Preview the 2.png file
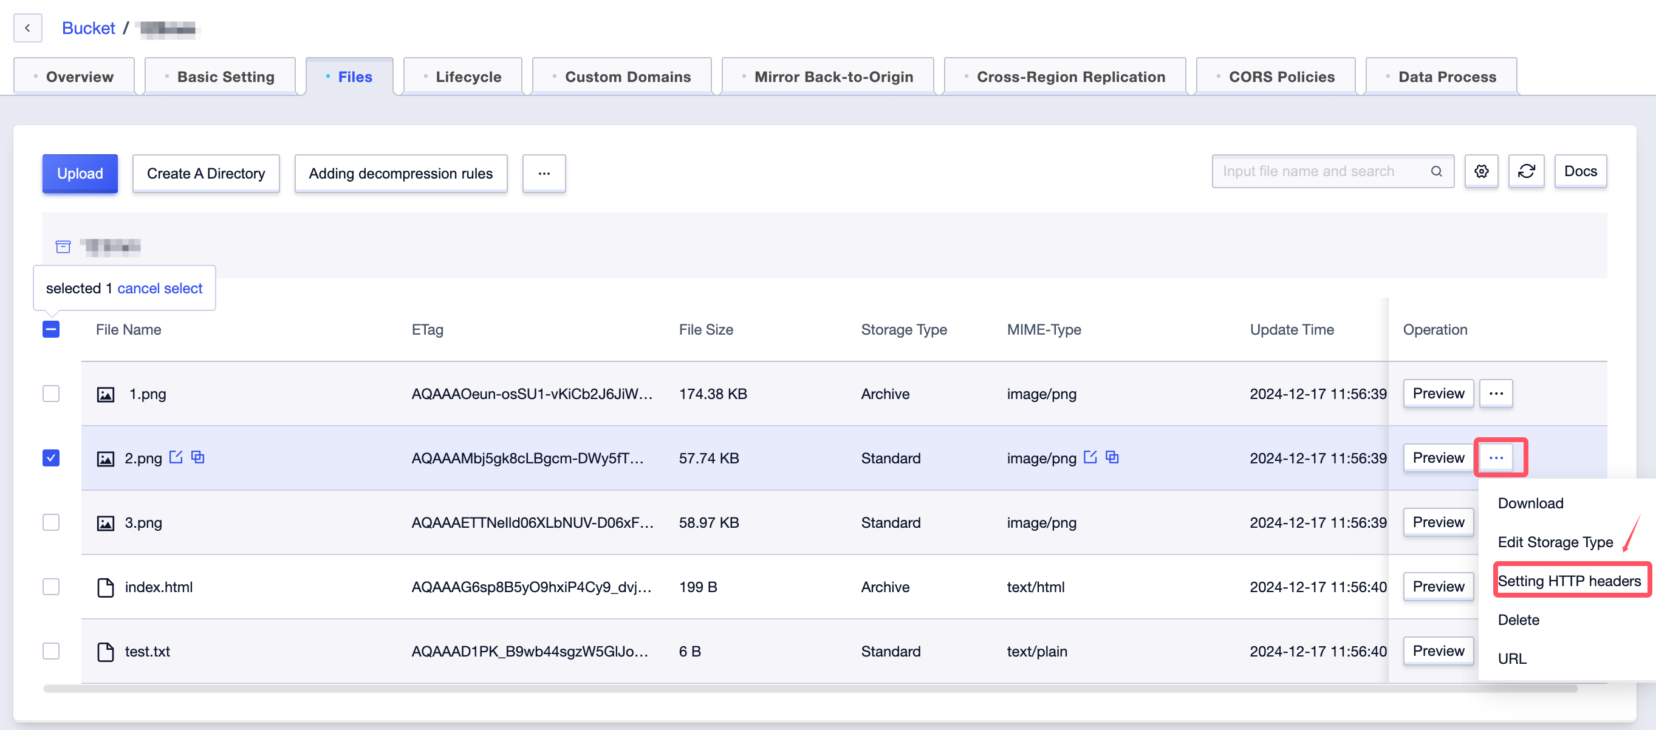 click(1438, 457)
